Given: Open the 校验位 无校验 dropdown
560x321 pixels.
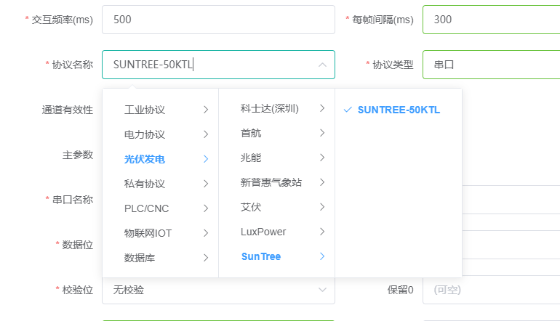Looking at the screenshot, I should click(x=218, y=290).
